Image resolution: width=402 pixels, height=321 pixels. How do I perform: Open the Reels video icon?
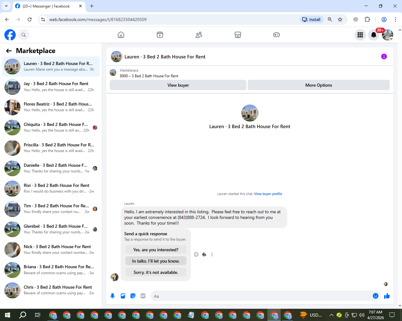tap(160, 35)
